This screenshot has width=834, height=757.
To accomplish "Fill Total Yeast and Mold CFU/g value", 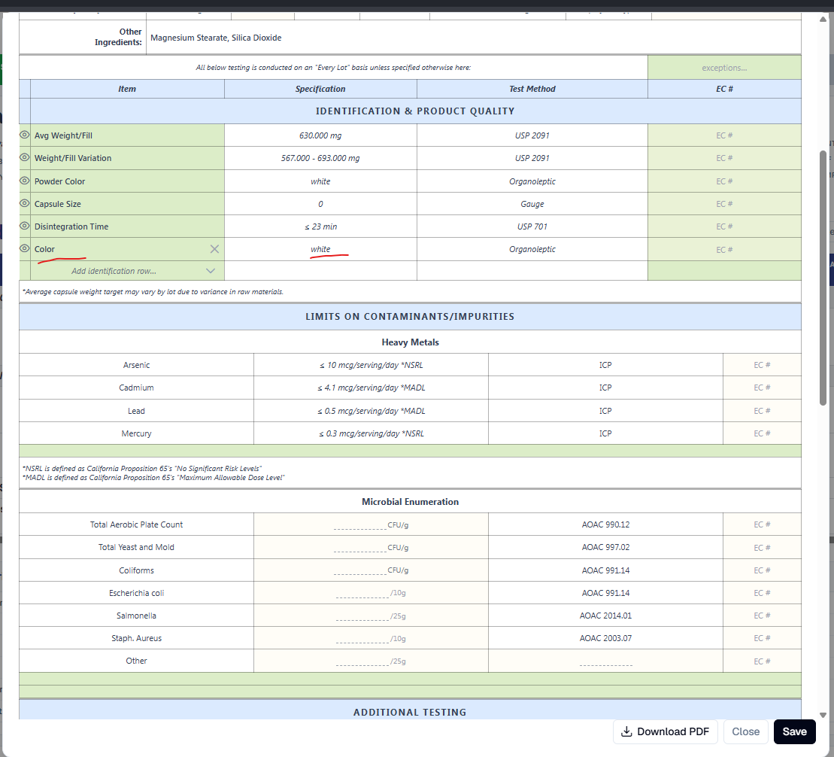I will coord(360,548).
